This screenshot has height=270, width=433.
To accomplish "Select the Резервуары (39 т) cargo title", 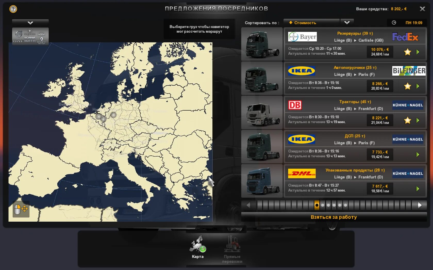I will 355,33.
